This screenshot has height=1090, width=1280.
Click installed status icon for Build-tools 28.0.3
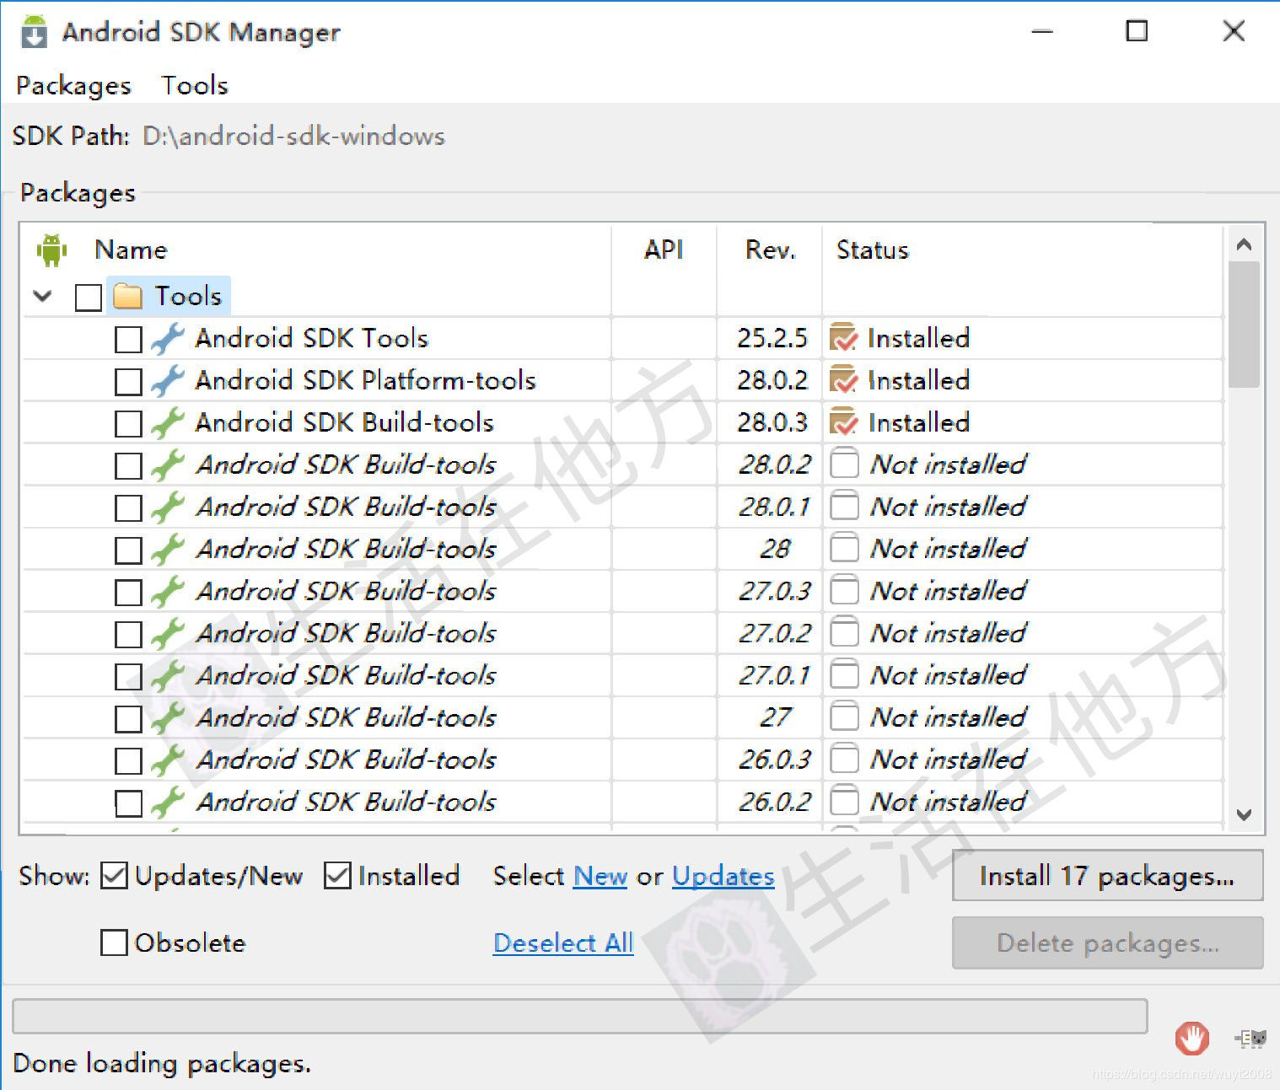coord(844,422)
